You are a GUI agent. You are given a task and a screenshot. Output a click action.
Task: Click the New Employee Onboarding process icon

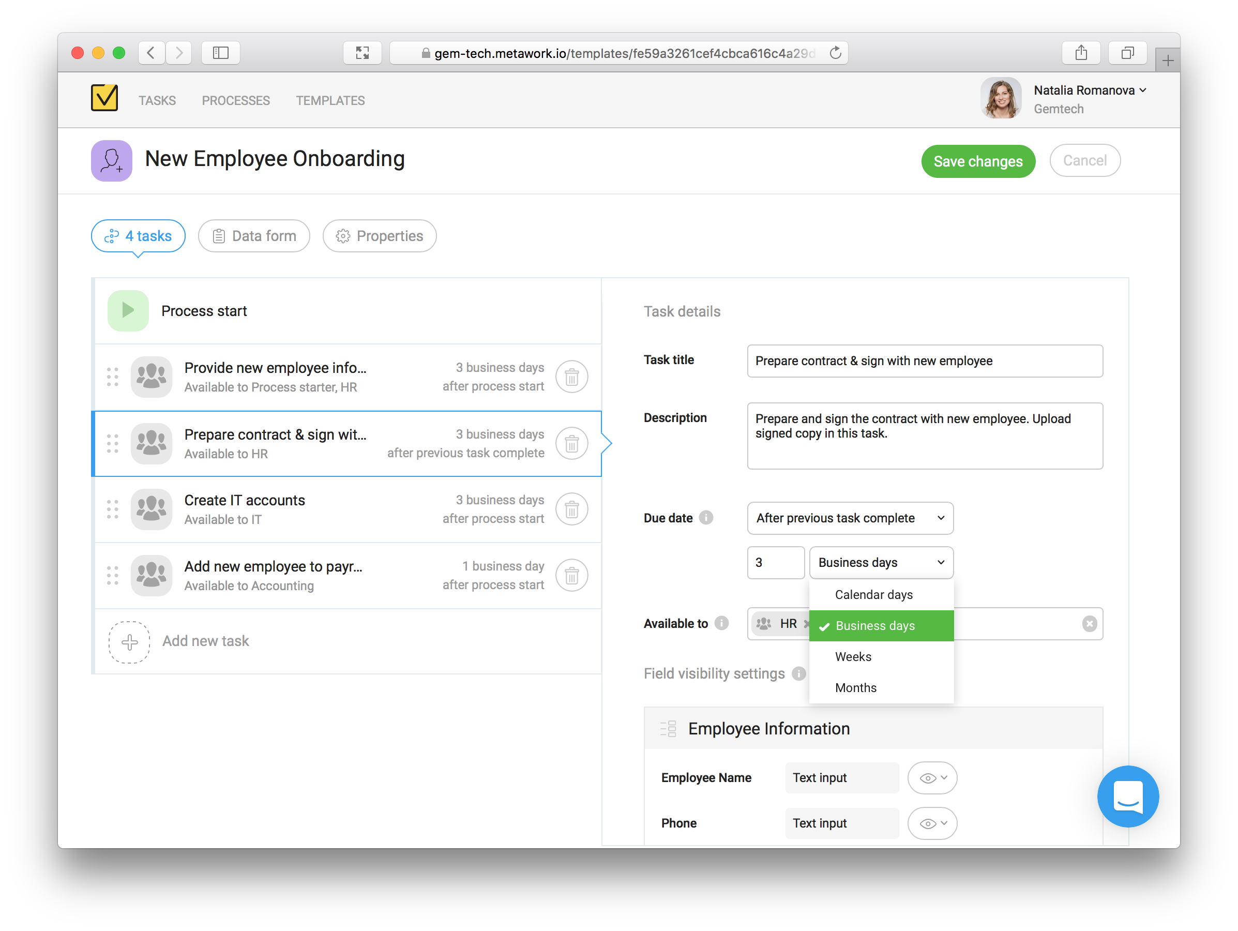tap(112, 159)
